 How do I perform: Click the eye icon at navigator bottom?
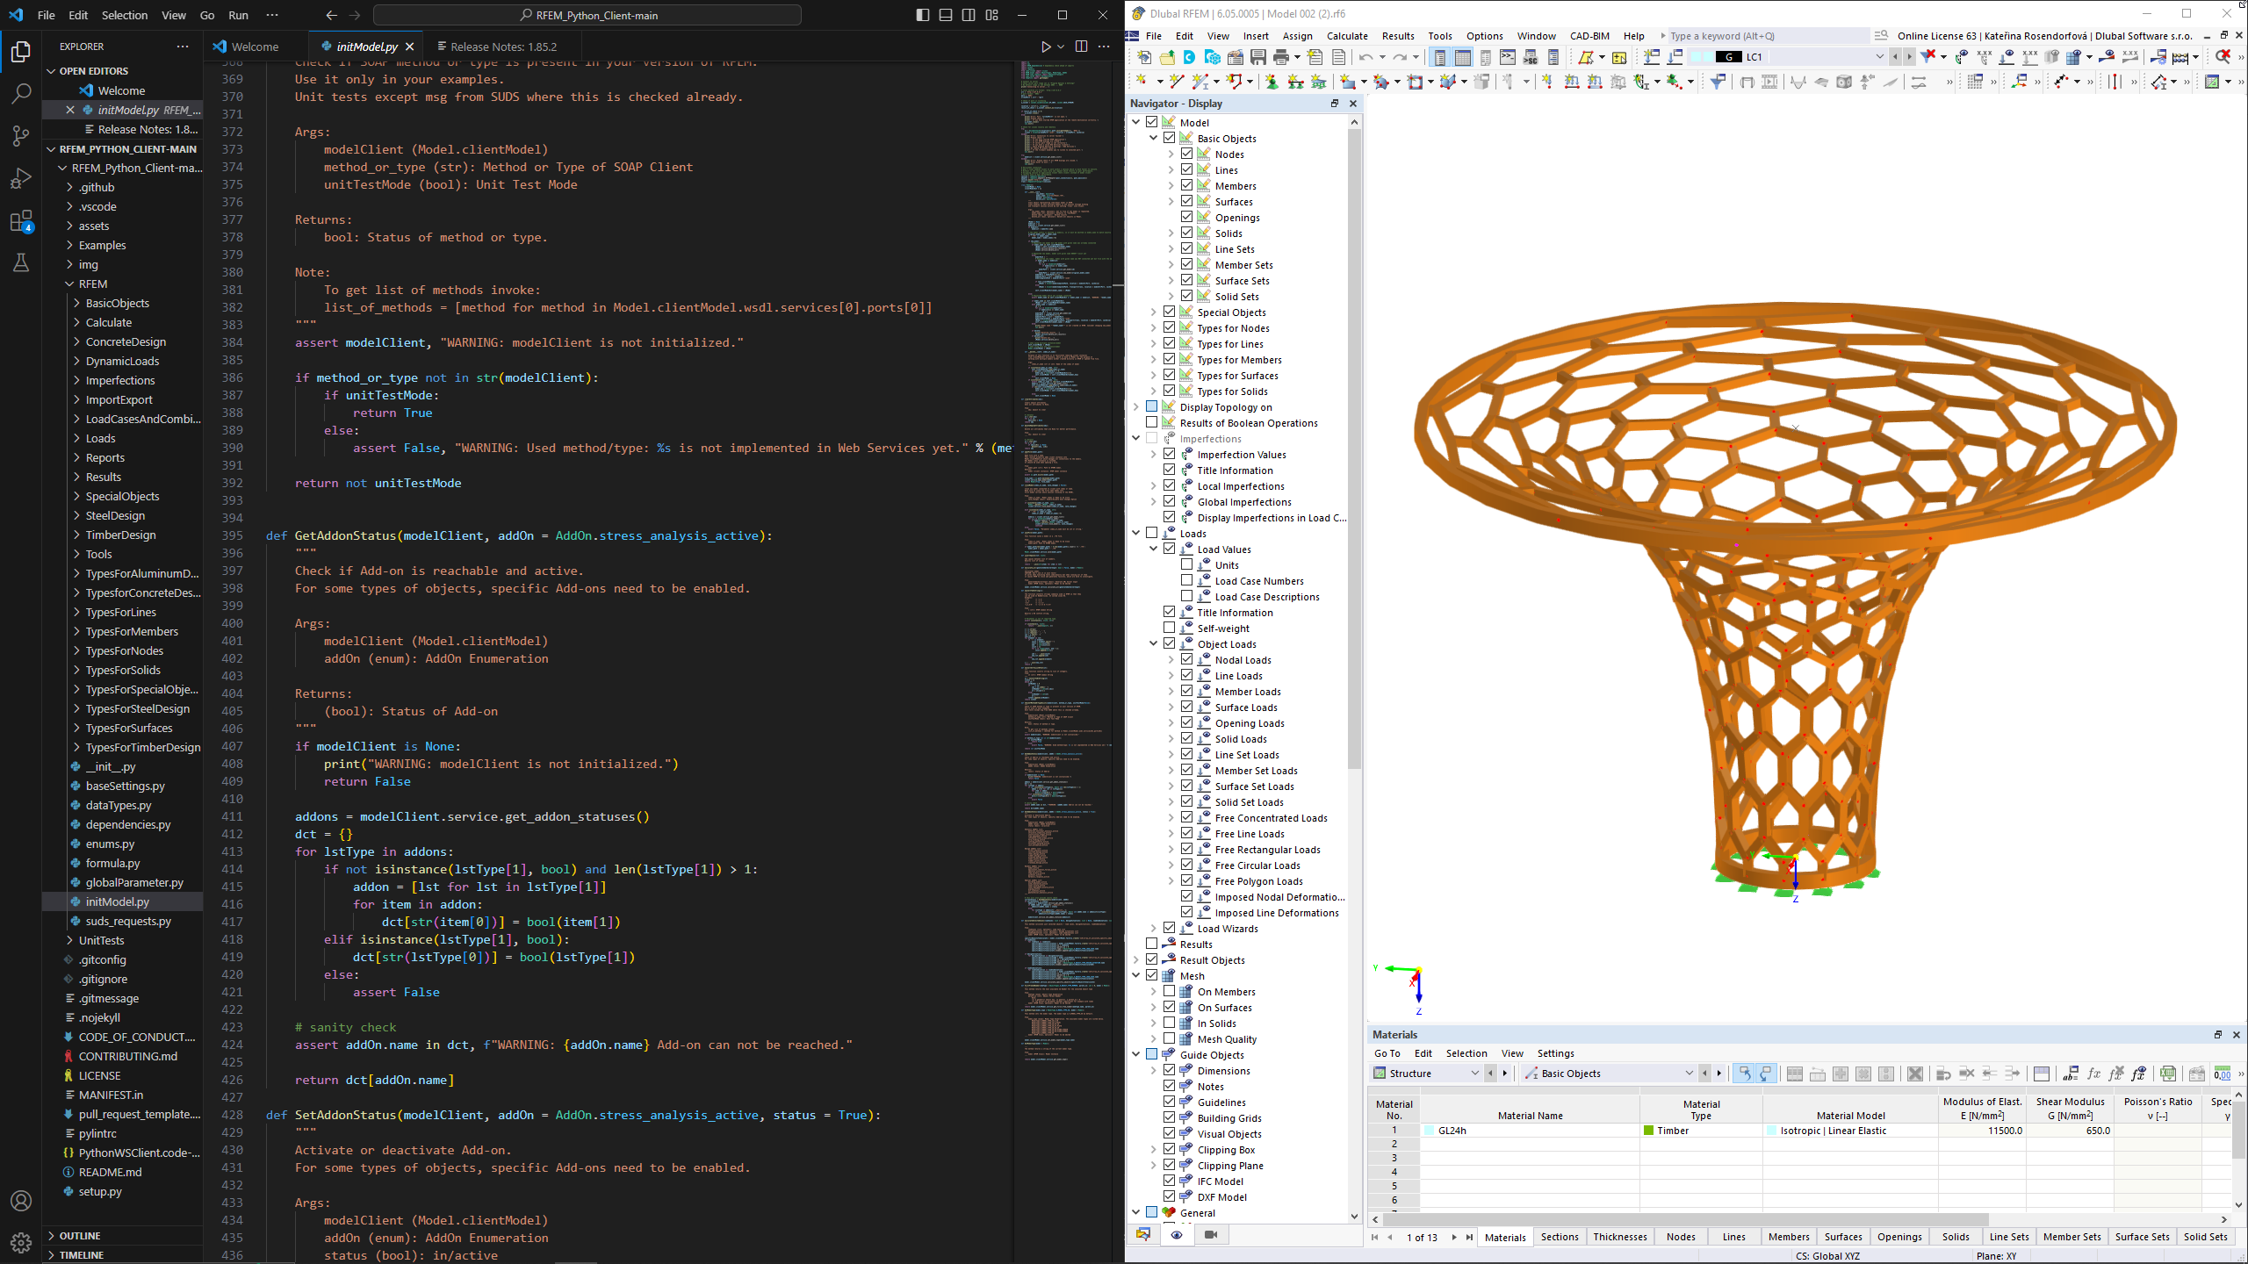click(x=1177, y=1235)
